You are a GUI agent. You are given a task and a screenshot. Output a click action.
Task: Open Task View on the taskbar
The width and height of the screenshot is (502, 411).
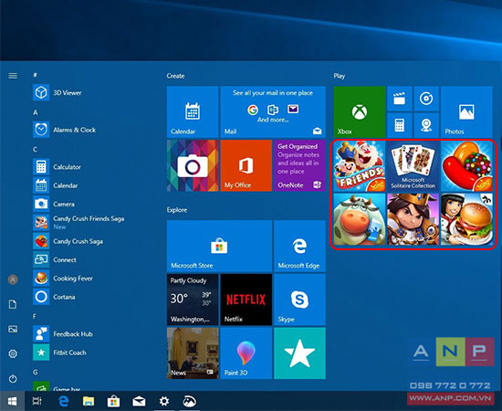tap(37, 401)
